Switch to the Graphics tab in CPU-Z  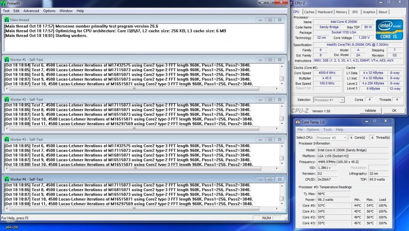coord(369,12)
